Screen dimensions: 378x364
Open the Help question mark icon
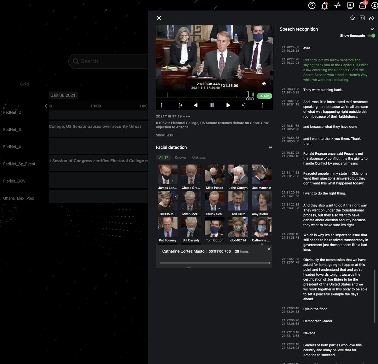tap(312, 5)
